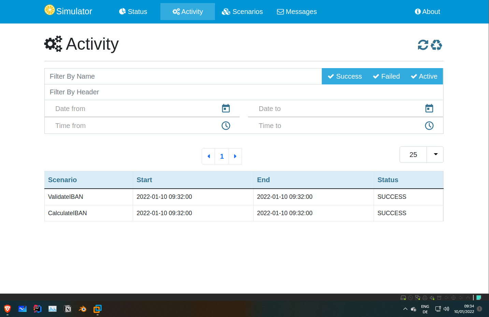
Task: Open the Time from clock picker
Action: click(226, 125)
